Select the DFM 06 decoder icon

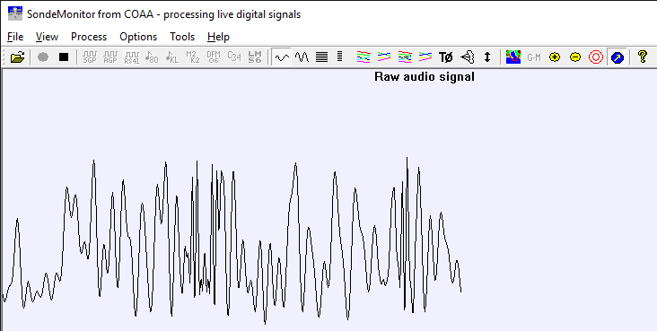(214, 57)
